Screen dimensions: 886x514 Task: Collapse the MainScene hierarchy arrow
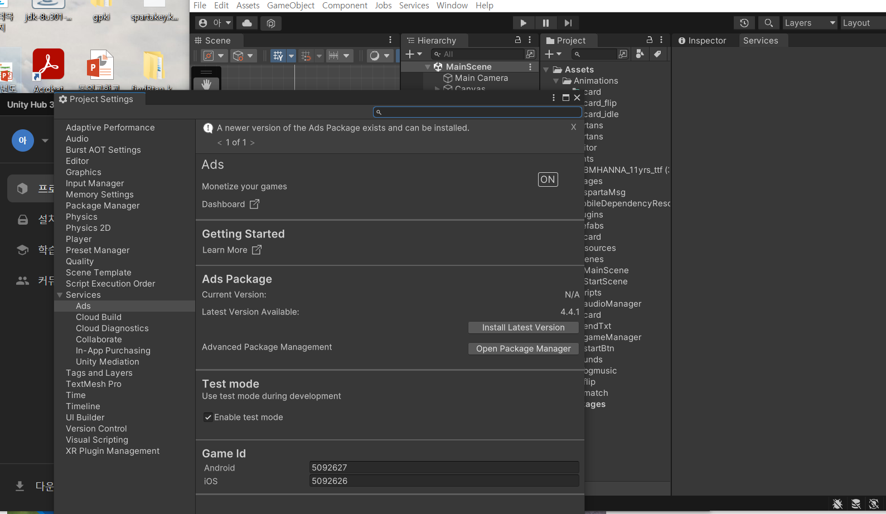click(428, 67)
